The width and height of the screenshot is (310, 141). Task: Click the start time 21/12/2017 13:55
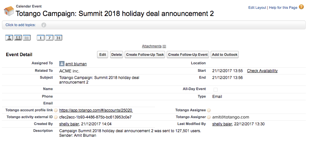pos(228,71)
